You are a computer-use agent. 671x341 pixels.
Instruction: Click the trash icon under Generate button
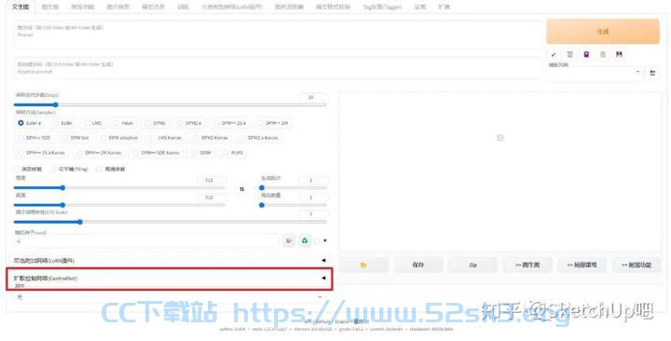click(x=569, y=54)
